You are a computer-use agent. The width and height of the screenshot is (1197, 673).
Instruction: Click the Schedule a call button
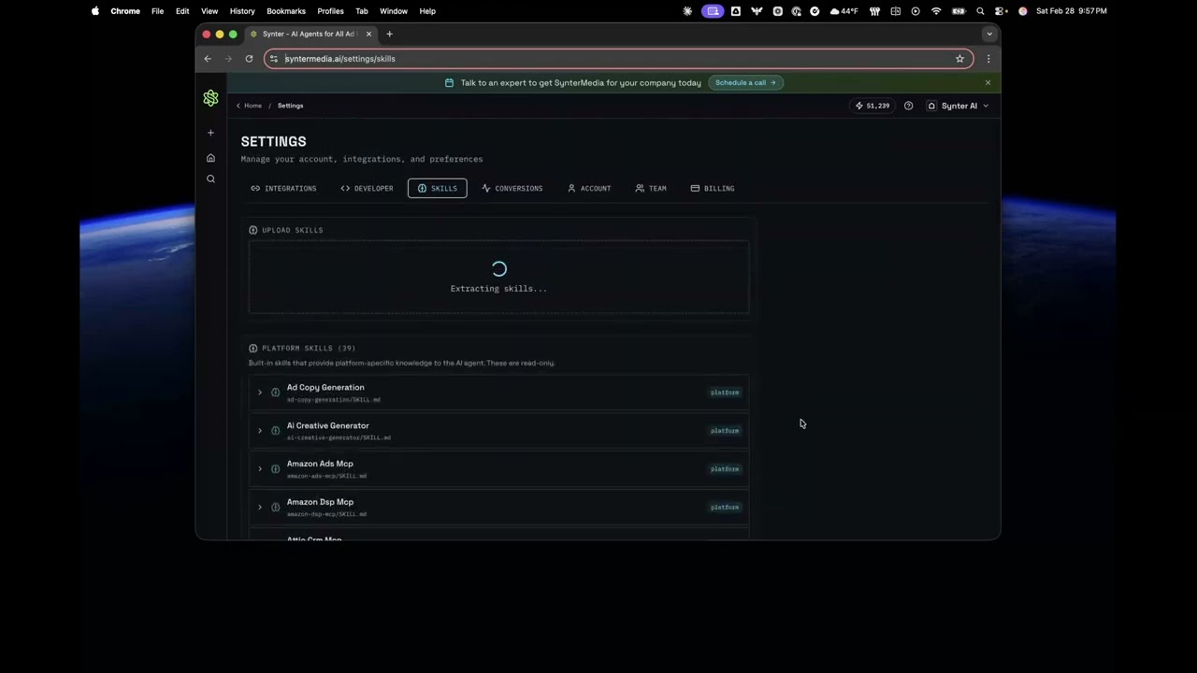coord(745,82)
